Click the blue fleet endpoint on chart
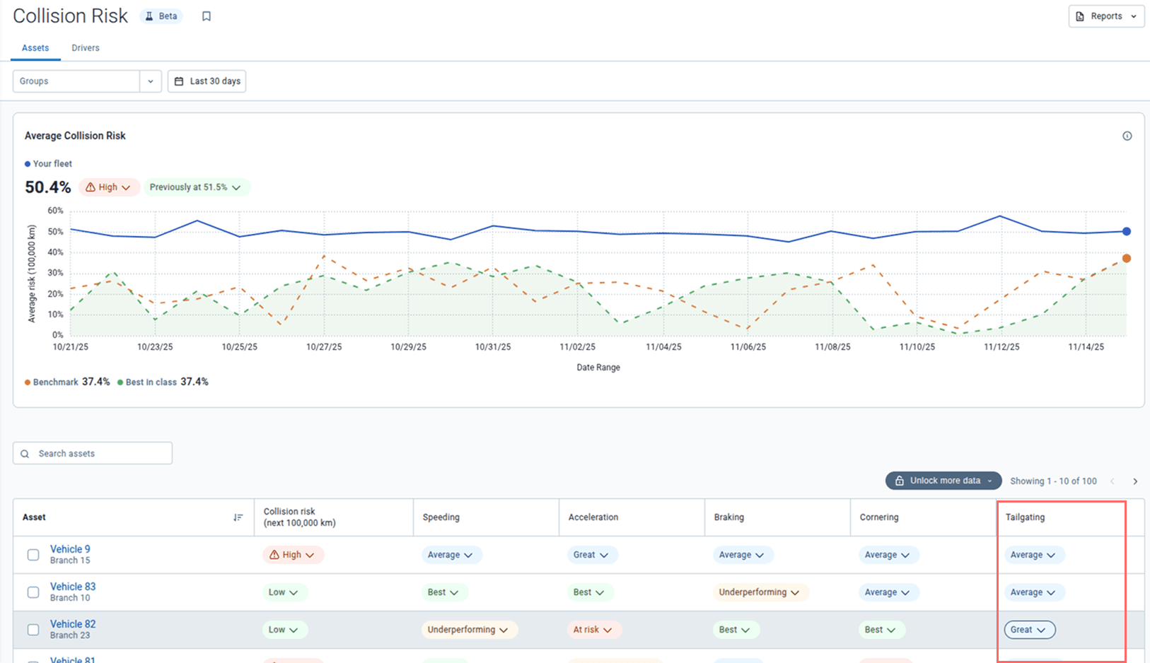Viewport: 1150px width, 663px height. (x=1126, y=231)
